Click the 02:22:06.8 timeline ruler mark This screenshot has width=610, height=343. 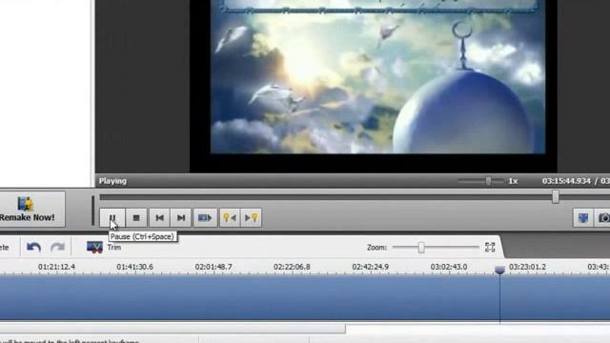coord(292,267)
